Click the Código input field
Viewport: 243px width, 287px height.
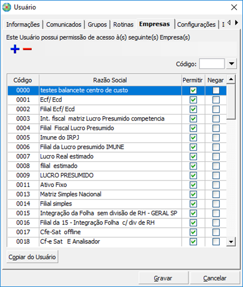point(212,64)
